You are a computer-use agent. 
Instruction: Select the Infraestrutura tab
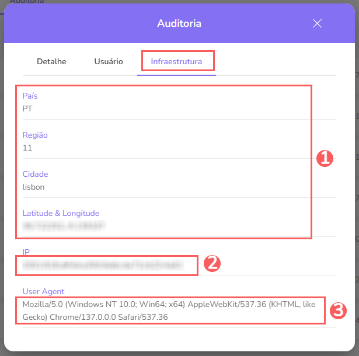pyautogui.click(x=177, y=61)
